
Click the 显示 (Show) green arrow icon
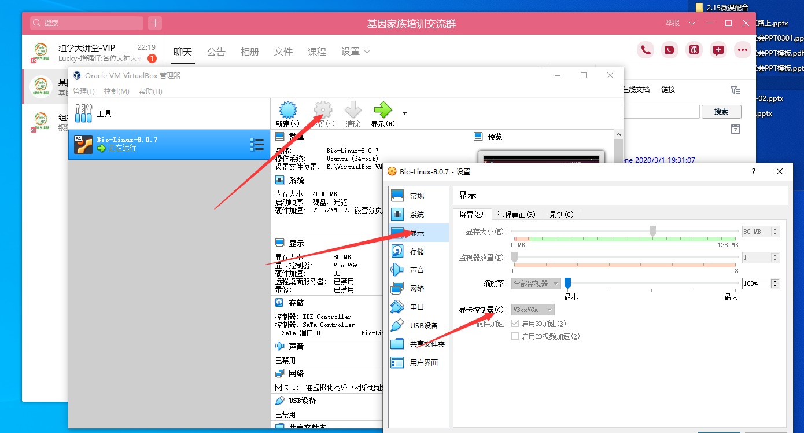point(382,111)
